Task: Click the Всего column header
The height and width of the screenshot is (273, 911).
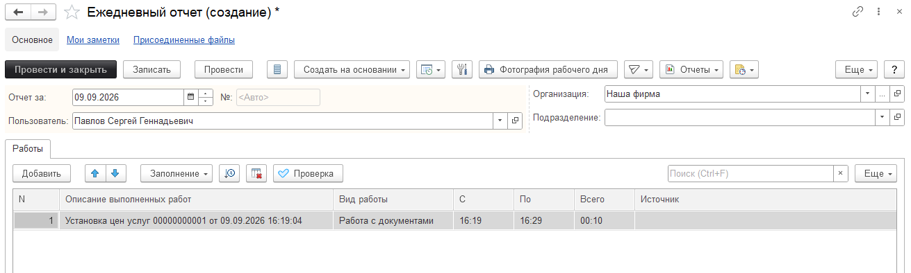Action: click(x=605, y=200)
